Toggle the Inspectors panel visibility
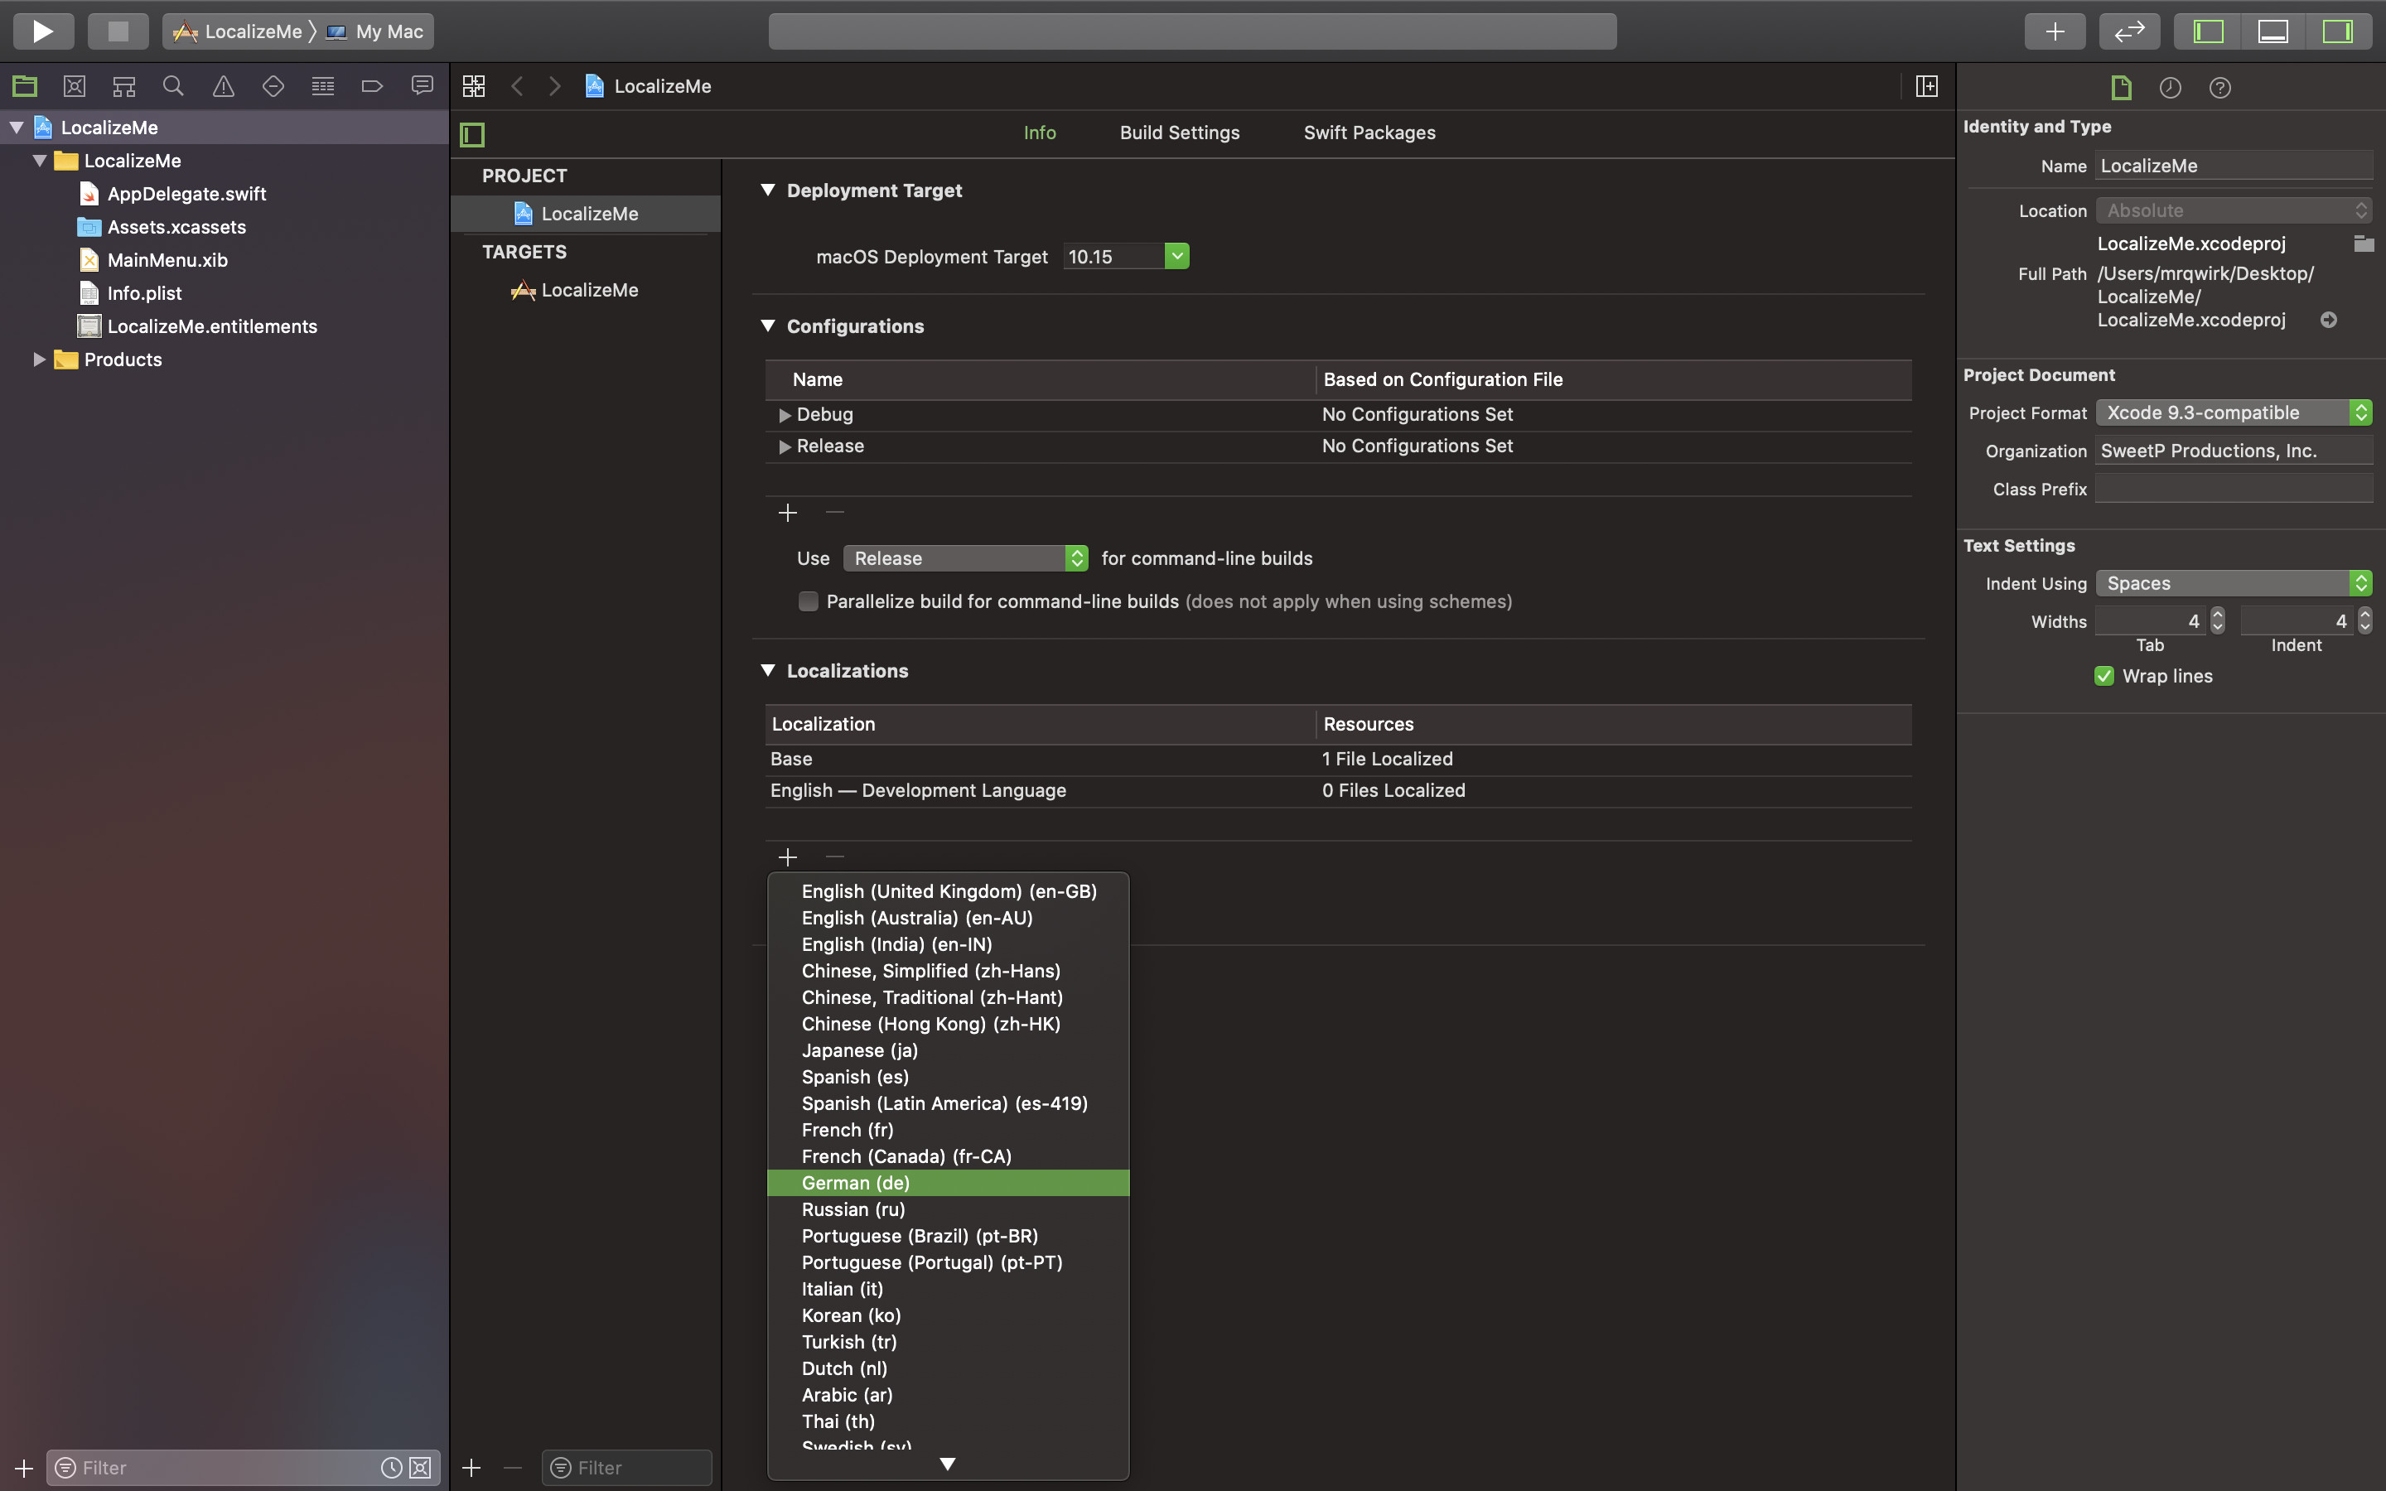2386x1491 pixels. pyautogui.click(x=2338, y=31)
